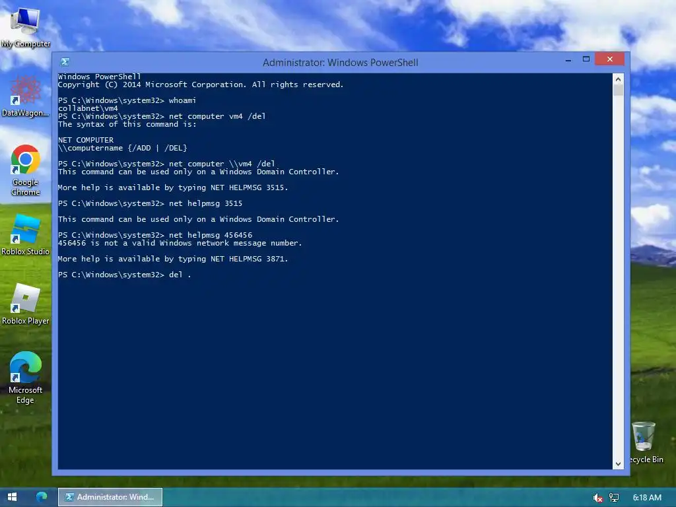Select the Roblox Player desktop shortcut
Screen dimensions: 676x507
25,304
